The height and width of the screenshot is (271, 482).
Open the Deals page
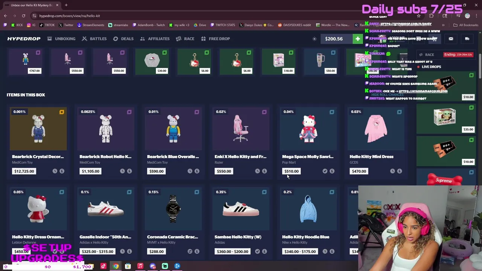tap(123, 39)
